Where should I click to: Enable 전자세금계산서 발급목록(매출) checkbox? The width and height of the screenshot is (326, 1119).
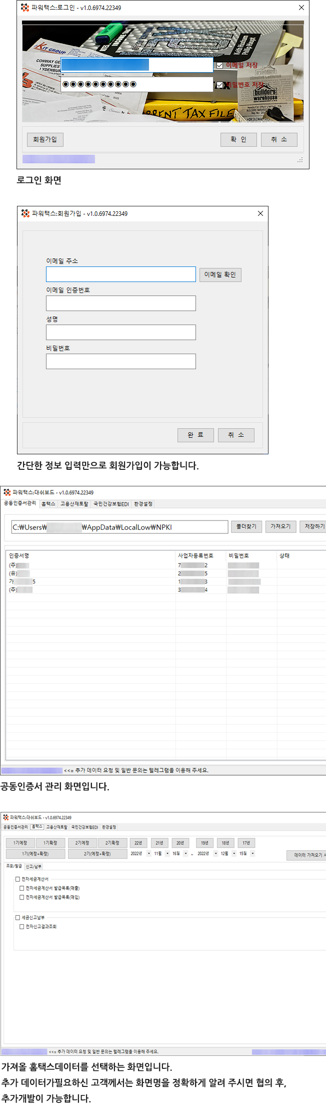[x=22, y=888]
